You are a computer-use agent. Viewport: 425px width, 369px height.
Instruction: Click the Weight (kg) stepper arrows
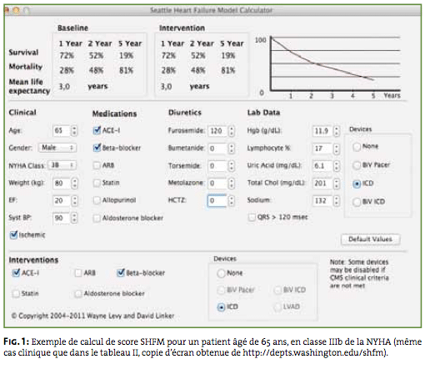74,183
